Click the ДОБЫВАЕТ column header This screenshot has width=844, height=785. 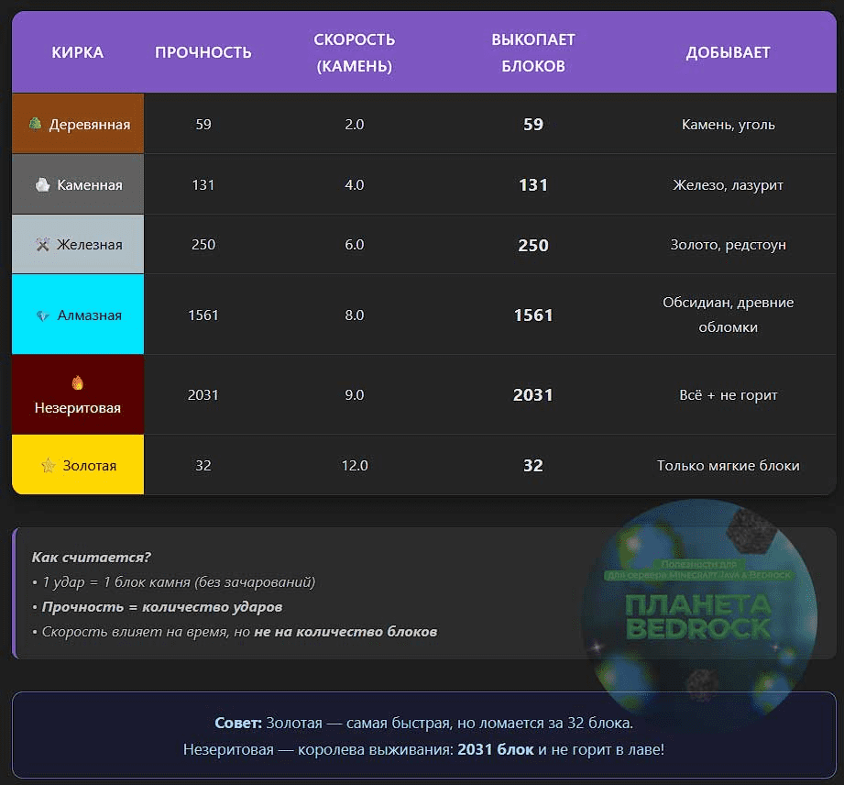[728, 52]
